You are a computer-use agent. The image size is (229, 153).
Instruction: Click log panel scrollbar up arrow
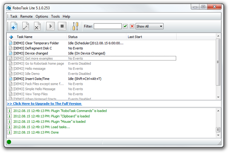218,111
